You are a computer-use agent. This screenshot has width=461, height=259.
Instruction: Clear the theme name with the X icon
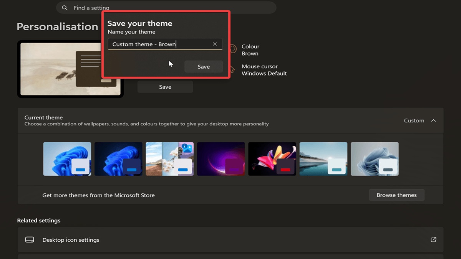[215, 44]
